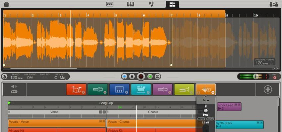Collapse the Audio track mixer dropdown arrow
282x132 pixels.
[213, 92]
